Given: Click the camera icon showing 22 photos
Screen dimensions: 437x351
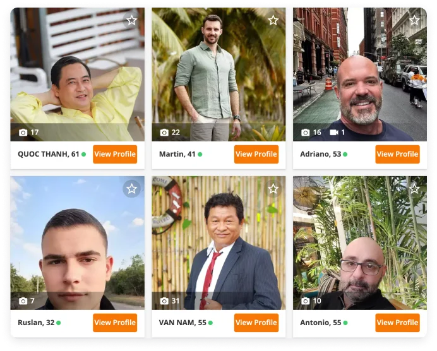Looking at the screenshot, I should tap(164, 133).
